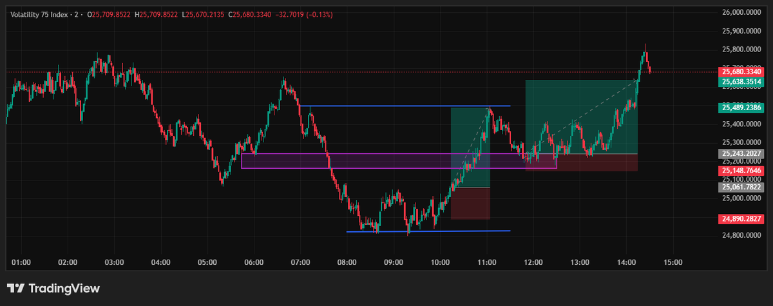Image resolution: width=773 pixels, height=306 pixels.
Task: Select the upper blue horizontal line drawing
Action: (404, 106)
